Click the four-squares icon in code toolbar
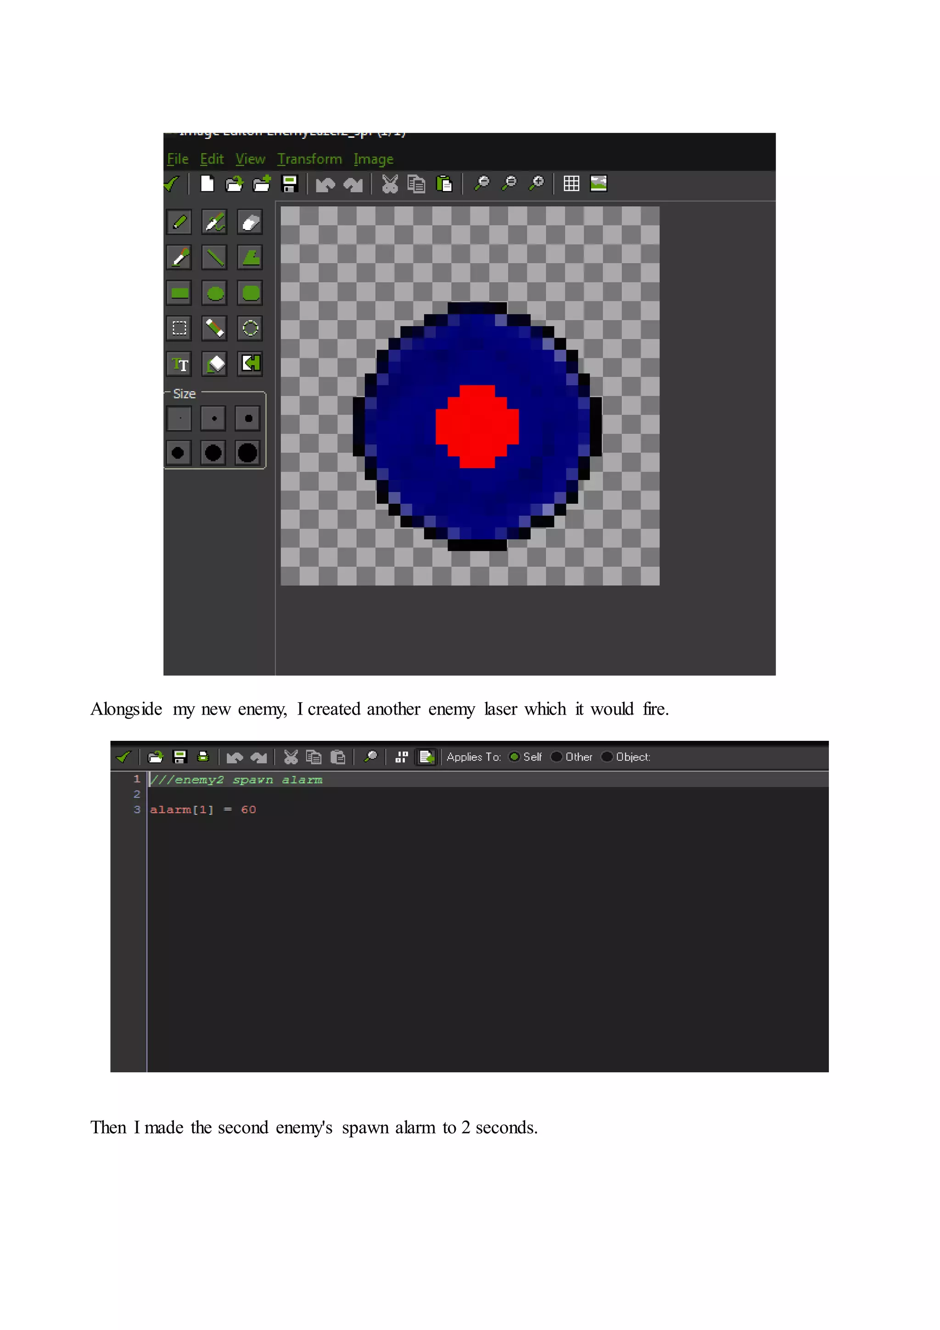 [x=401, y=756]
